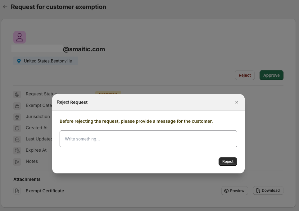Click the location pin in the Bentonville badge
The height and width of the screenshot is (211, 299).
click(19, 61)
